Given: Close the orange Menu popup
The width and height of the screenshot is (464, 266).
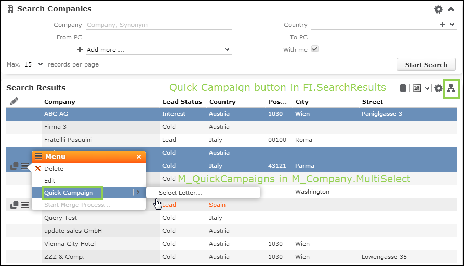Looking at the screenshot, I should pos(139,157).
